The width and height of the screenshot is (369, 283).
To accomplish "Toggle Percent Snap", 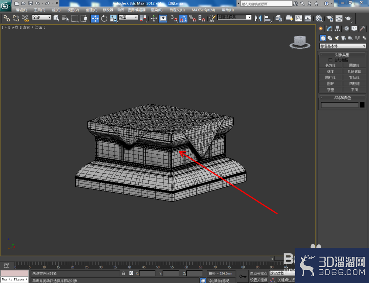I will (x=192, y=18).
